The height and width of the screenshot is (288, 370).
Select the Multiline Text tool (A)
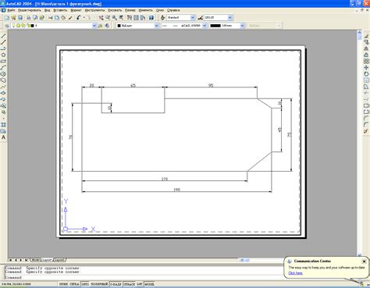click(3, 137)
